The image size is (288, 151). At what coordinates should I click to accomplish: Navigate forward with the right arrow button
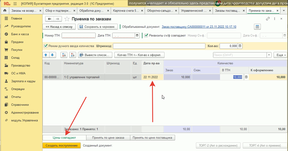(57, 19)
